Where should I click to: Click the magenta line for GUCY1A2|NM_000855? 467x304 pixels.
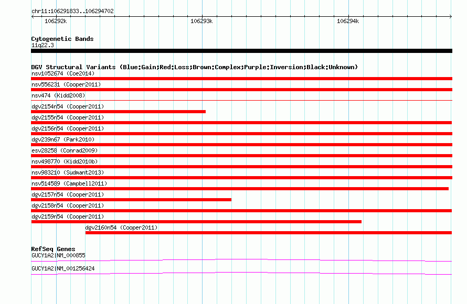pyautogui.click(x=241, y=260)
